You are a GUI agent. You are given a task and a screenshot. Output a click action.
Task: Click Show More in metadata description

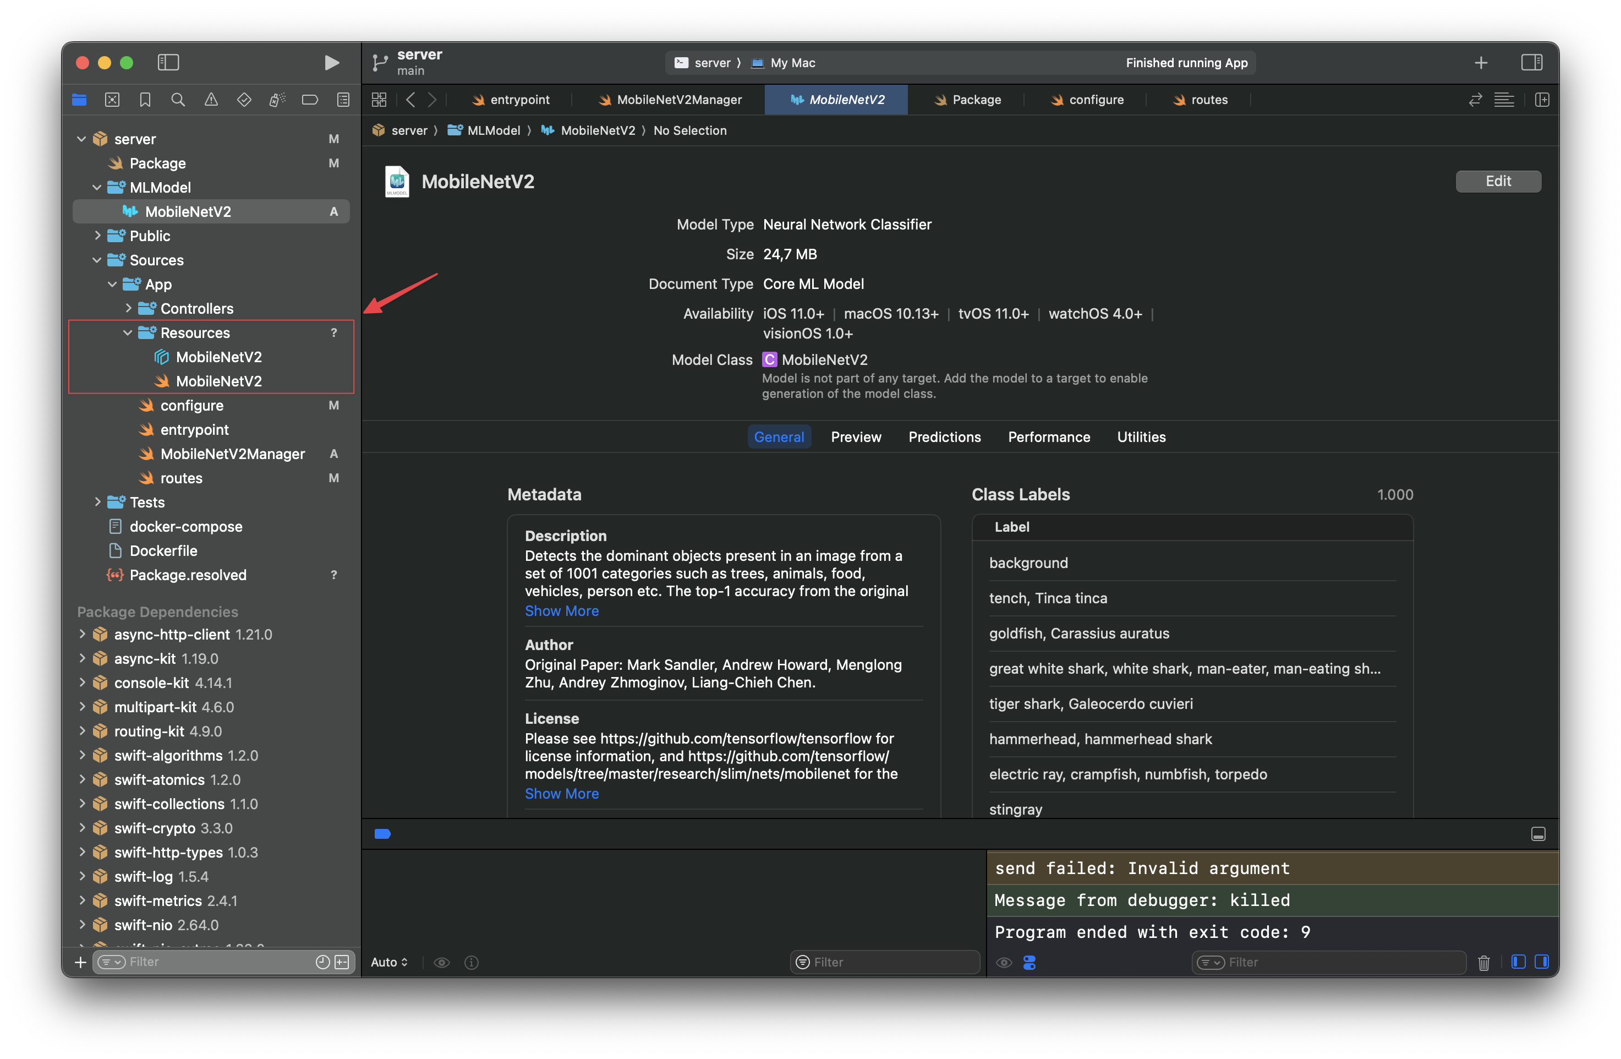(561, 611)
